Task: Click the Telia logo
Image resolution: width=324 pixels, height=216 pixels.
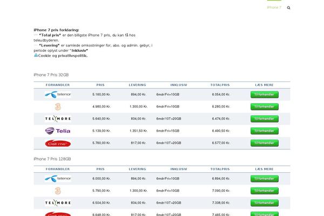Action: click(58, 131)
